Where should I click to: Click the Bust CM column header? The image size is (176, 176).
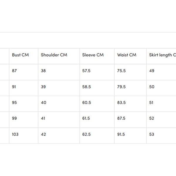tap(20, 55)
